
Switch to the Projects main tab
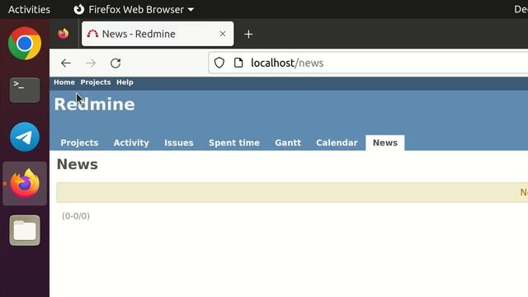(79, 143)
